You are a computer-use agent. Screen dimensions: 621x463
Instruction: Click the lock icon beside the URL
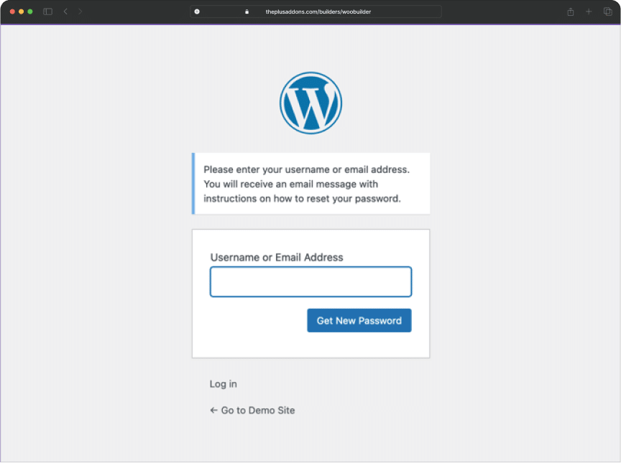[247, 12]
